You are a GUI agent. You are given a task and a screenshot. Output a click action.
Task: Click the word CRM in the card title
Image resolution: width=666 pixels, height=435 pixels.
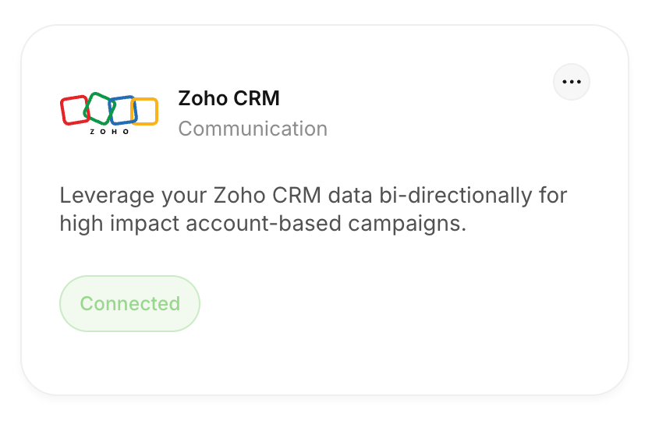[257, 98]
